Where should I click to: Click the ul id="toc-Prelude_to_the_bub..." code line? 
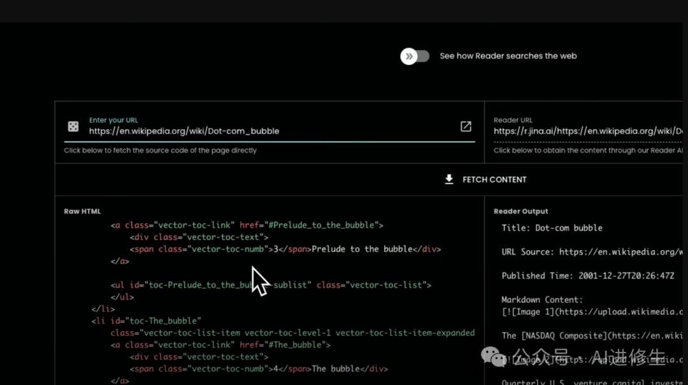point(271,285)
